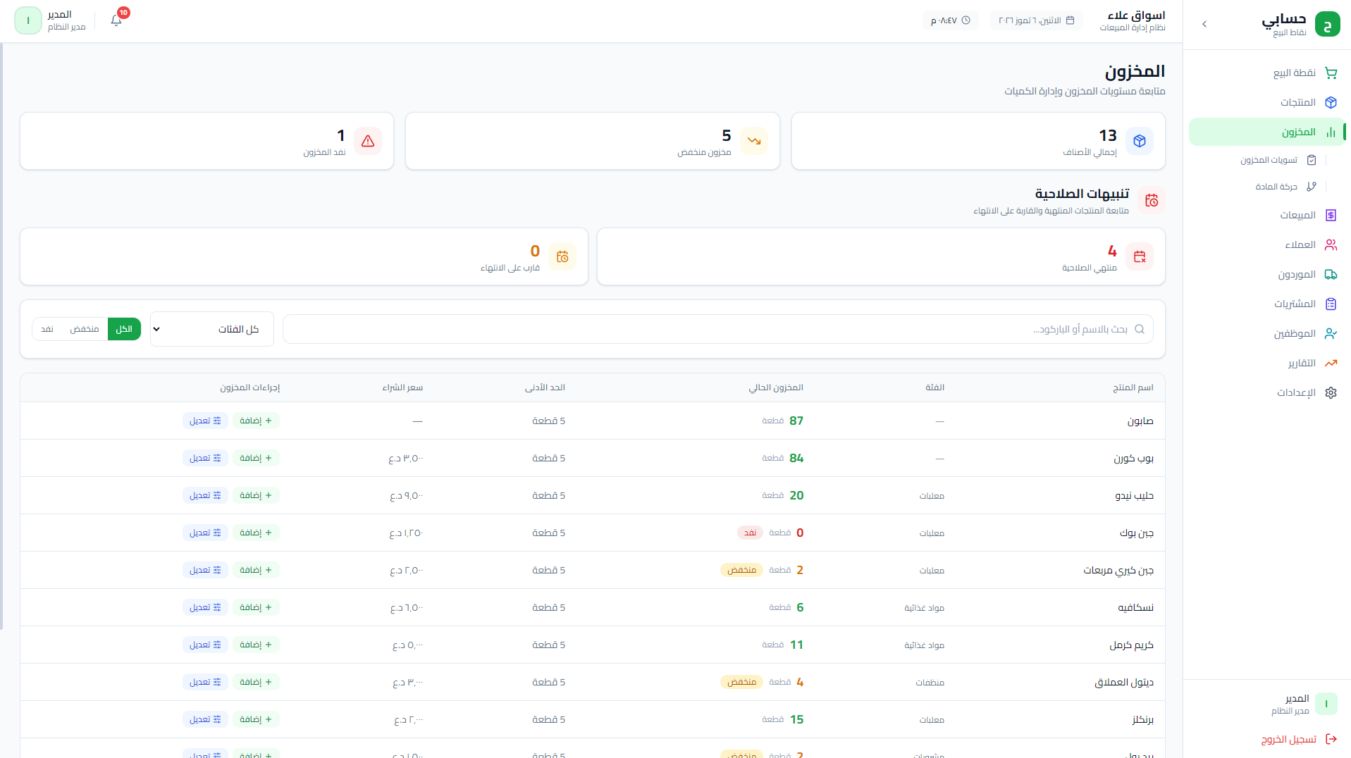Click product name نسكافيه
Viewport: 1351px width, 758px height.
1135,607
